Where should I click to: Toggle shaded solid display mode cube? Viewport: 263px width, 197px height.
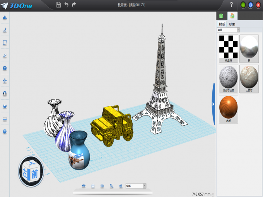coord(102,186)
